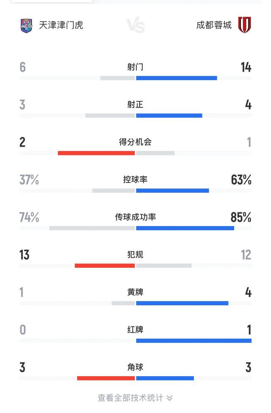Tap the 犯规 fouls label
The height and width of the screenshot is (413, 271).
(135, 255)
